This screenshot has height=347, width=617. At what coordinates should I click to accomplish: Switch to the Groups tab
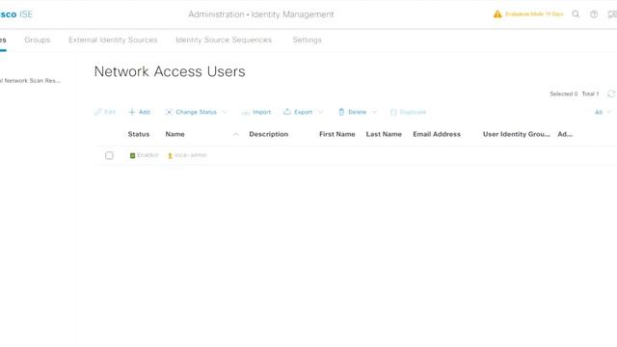click(x=38, y=40)
